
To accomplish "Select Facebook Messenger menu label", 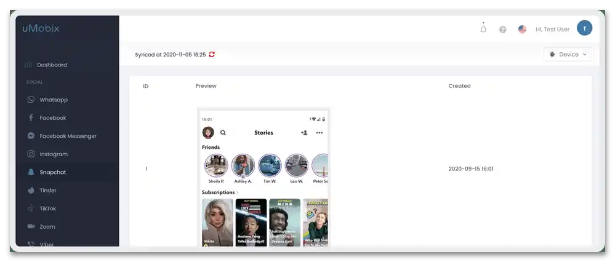I will tap(68, 137).
